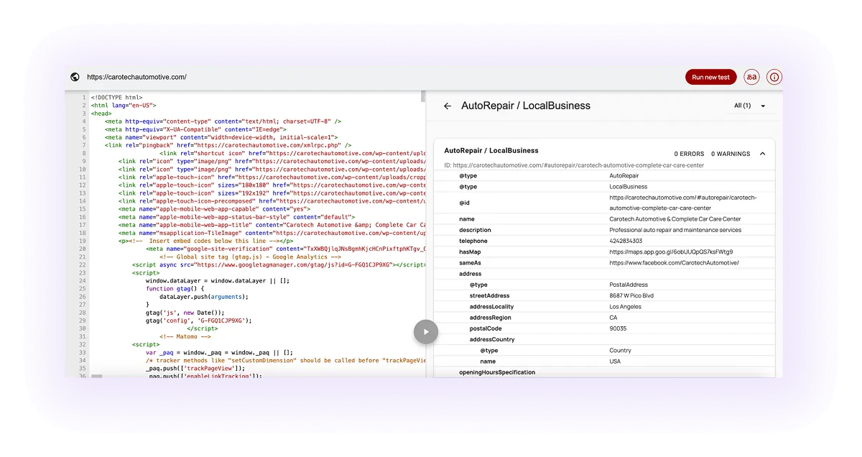Click the tested URL carotechautomotive.com field
The width and height of the screenshot is (862, 457).
click(136, 77)
